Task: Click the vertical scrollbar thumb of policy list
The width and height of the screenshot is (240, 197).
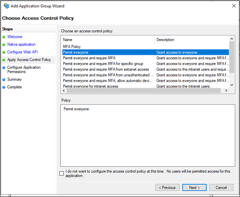Action: (232, 57)
